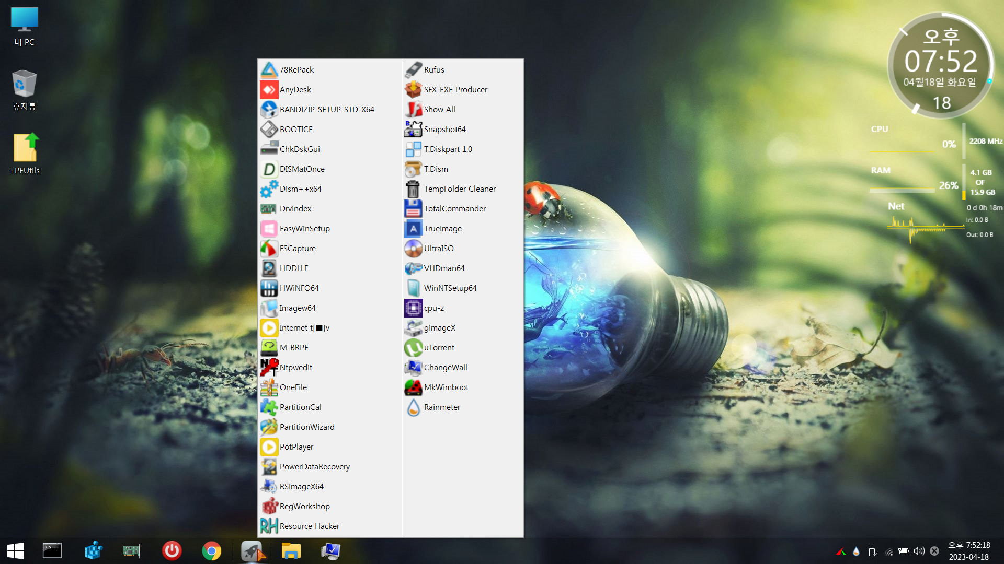Open File Explorer from the taskbar
The width and height of the screenshot is (1004, 564).
[x=291, y=551]
